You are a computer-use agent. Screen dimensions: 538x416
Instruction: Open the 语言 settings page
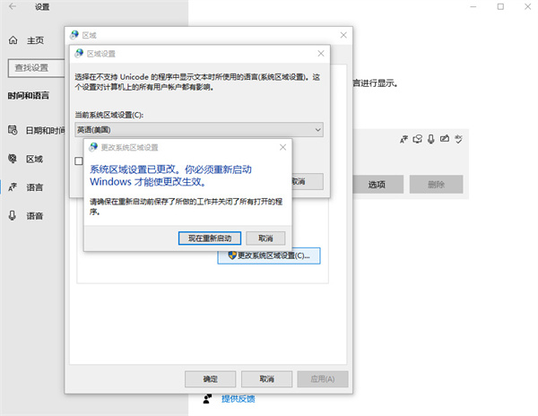[35, 187]
